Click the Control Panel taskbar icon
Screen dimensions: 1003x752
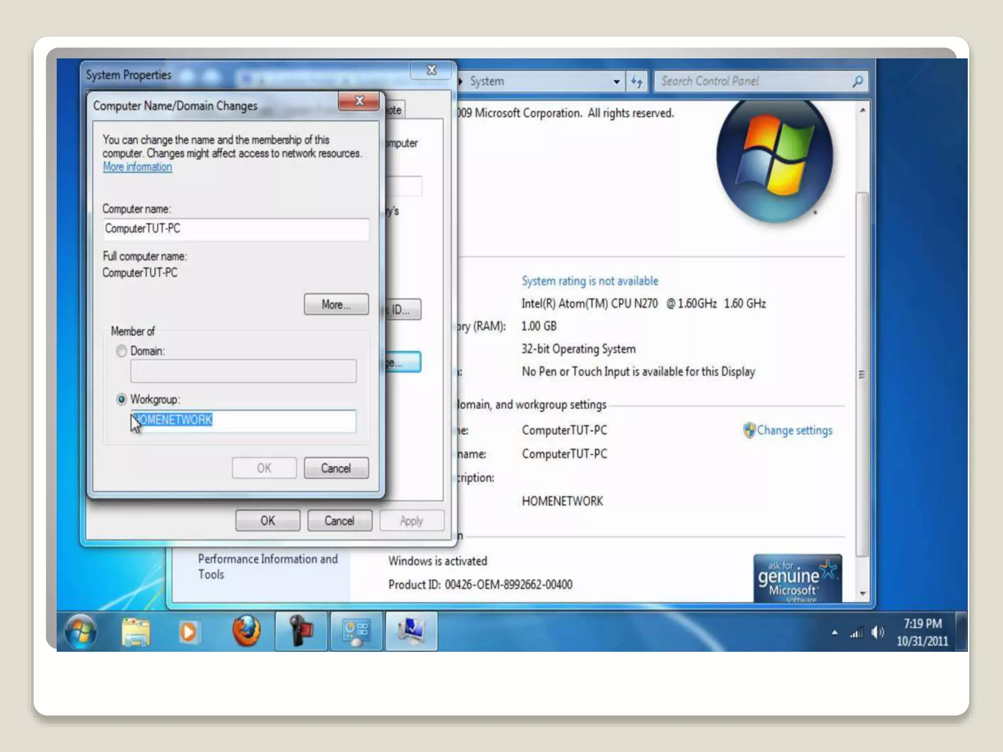click(x=356, y=632)
